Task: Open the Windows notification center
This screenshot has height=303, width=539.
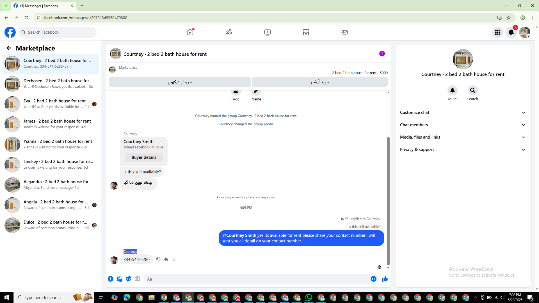Action: tap(530, 297)
